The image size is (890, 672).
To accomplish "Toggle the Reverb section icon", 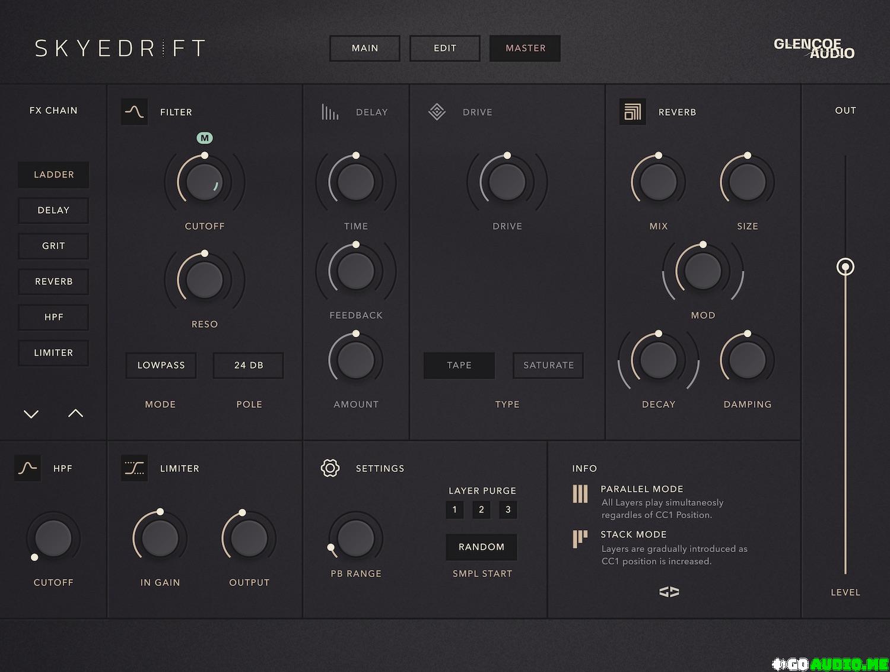I will 632,112.
